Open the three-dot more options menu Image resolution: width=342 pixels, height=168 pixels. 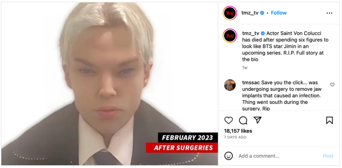[x=329, y=13]
